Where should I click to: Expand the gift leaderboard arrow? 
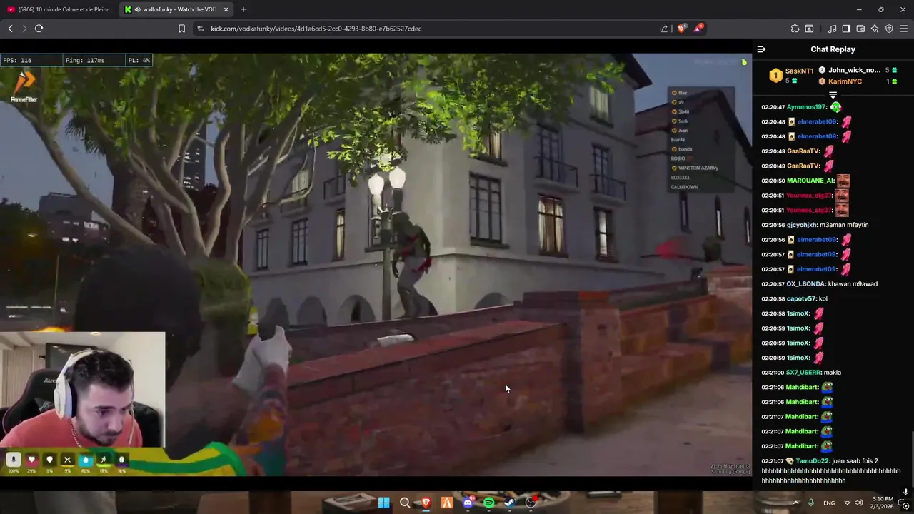(x=833, y=95)
